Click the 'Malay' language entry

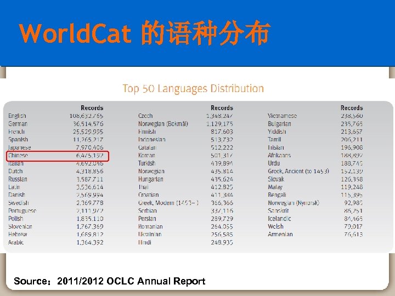point(275,187)
